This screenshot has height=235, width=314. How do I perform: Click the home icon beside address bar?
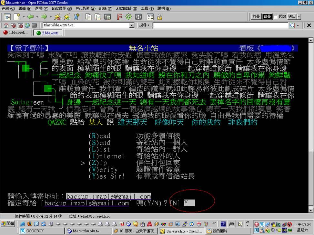coord(6,25)
